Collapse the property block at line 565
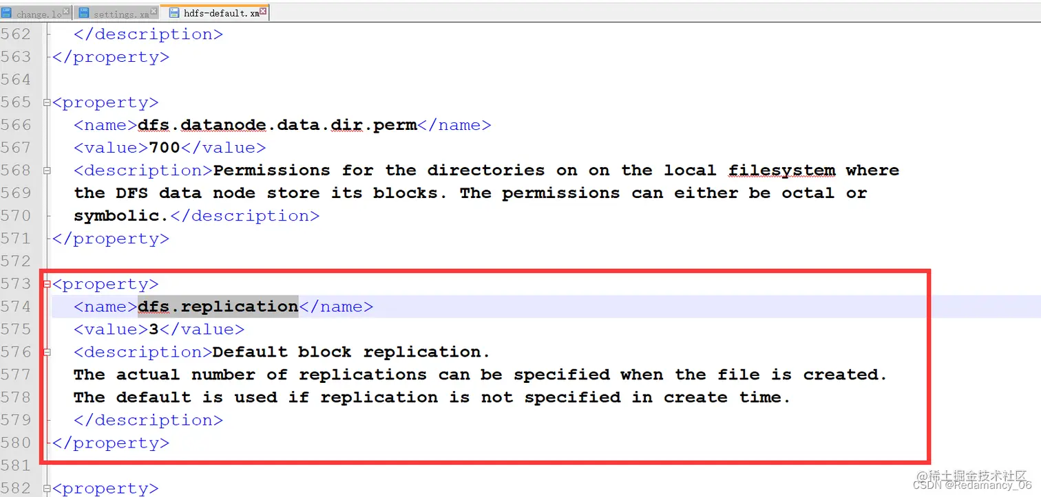This screenshot has width=1041, height=497. tap(47, 102)
